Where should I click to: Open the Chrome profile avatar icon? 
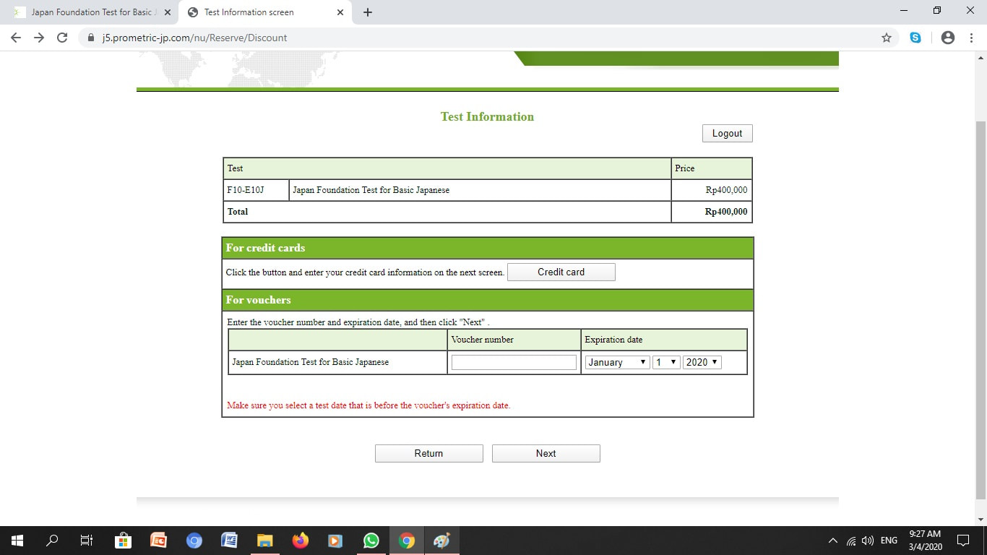tap(948, 38)
